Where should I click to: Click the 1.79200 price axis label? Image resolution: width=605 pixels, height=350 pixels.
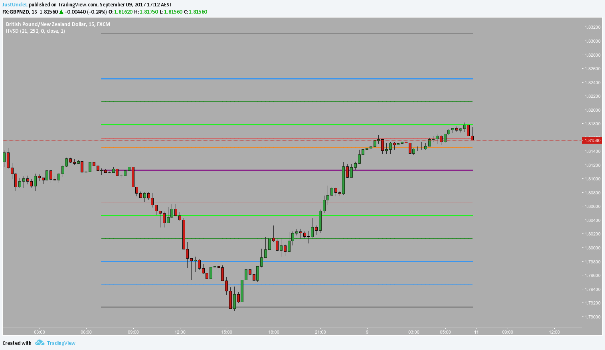pos(593,303)
